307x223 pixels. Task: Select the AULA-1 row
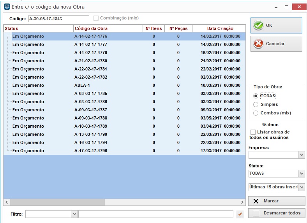[82, 85]
